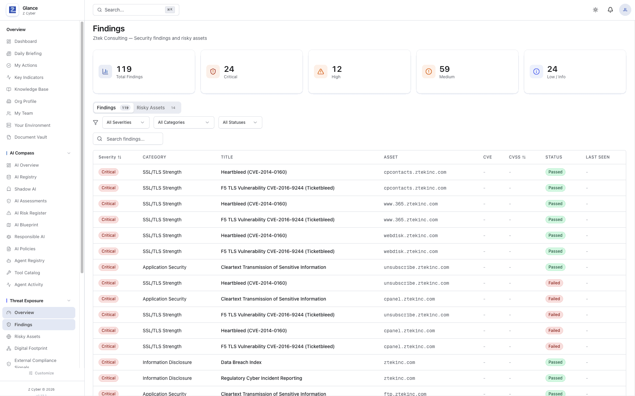Viewport: 635px width, 396px height.
Task: Click the filter funnel icon
Action: tap(96, 122)
